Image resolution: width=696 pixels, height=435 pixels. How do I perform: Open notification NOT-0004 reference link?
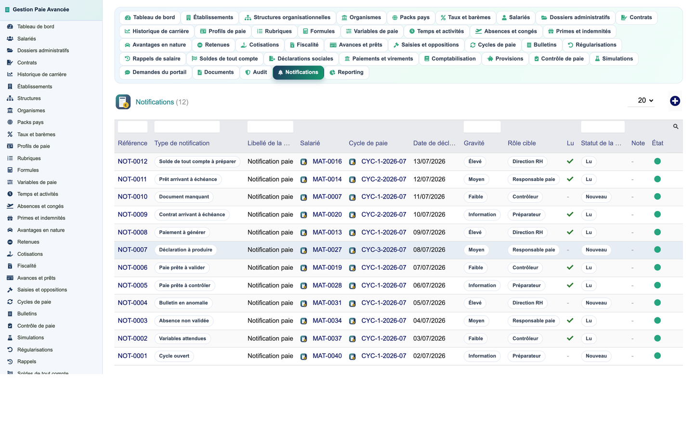tap(132, 303)
